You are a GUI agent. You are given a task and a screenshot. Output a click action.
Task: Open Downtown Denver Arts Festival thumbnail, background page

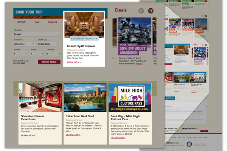tap(201, 24)
